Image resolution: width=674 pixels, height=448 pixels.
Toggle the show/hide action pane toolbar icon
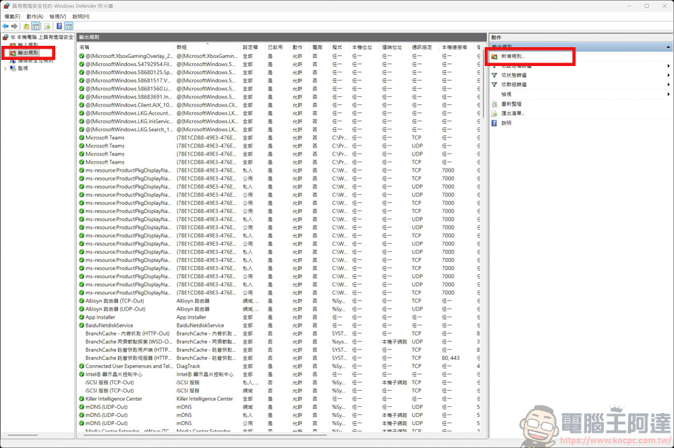(x=69, y=26)
